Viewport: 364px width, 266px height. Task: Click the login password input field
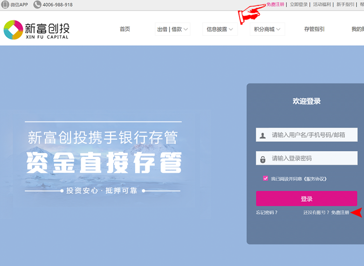click(307, 158)
